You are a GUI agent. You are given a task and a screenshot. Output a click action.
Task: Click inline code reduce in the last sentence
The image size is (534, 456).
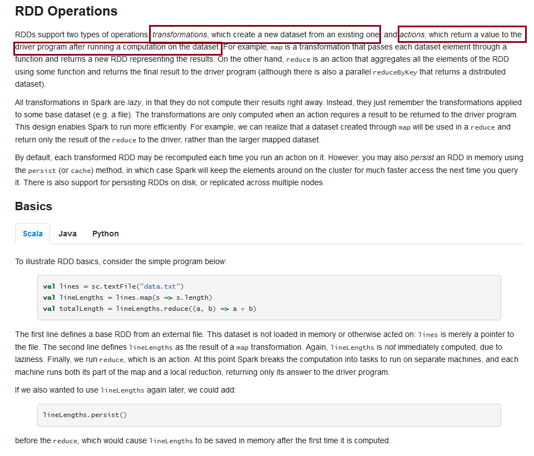pos(66,441)
